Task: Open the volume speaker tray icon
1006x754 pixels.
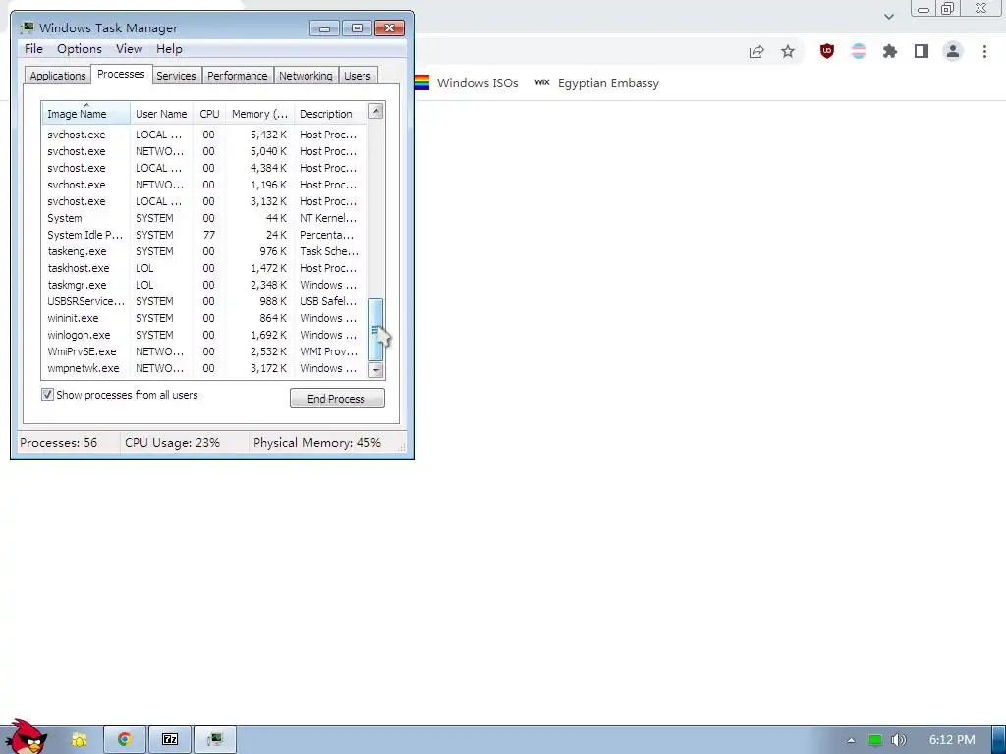Action: pyautogui.click(x=899, y=740)
